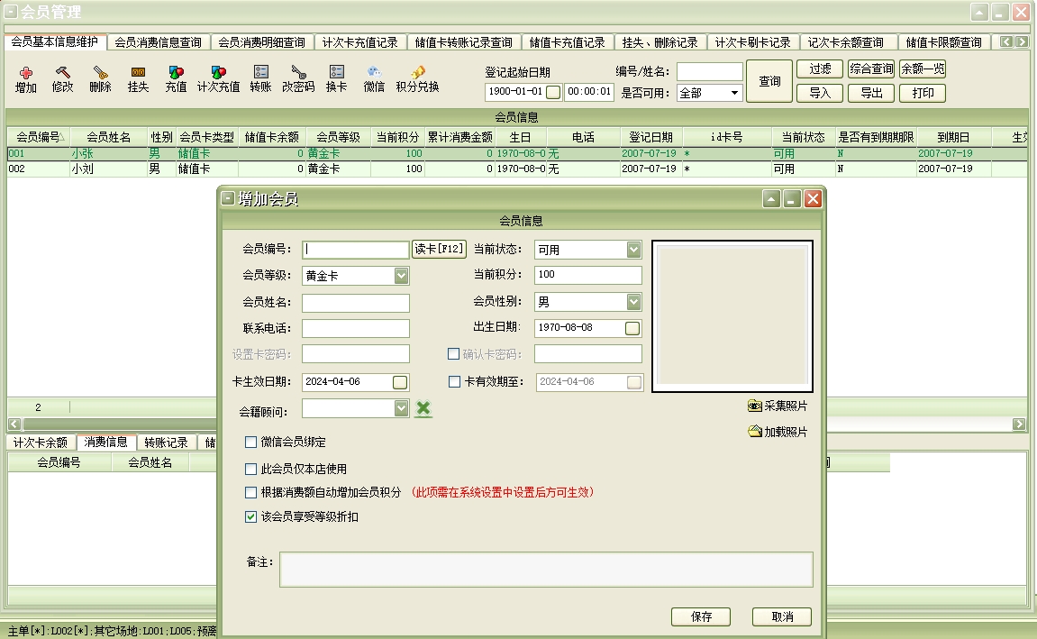Click the 挂失 (report loss) toolbar icon
Viewport: 1037px width, 639px height.
[138, 73]
